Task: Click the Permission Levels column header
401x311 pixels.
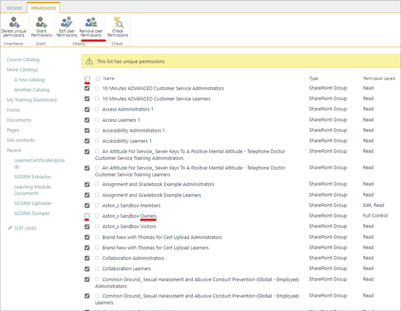Action: 379,79
